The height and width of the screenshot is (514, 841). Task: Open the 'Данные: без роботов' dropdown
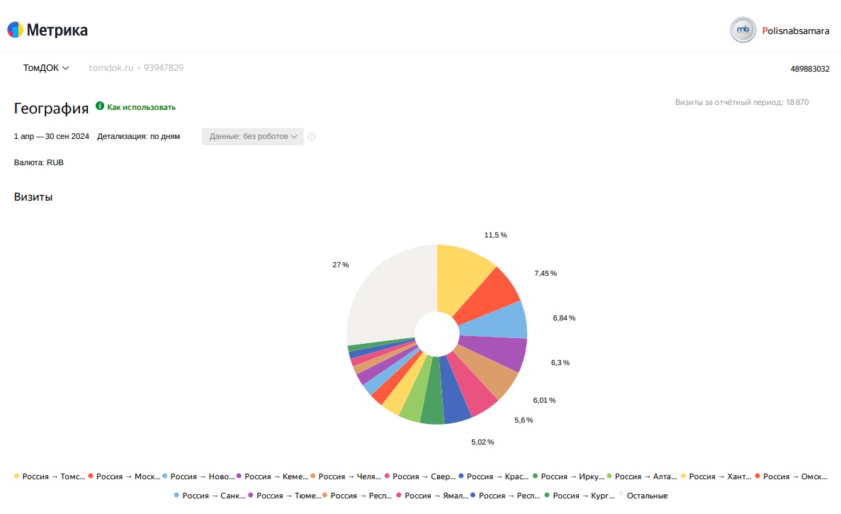tap(253, 136)
